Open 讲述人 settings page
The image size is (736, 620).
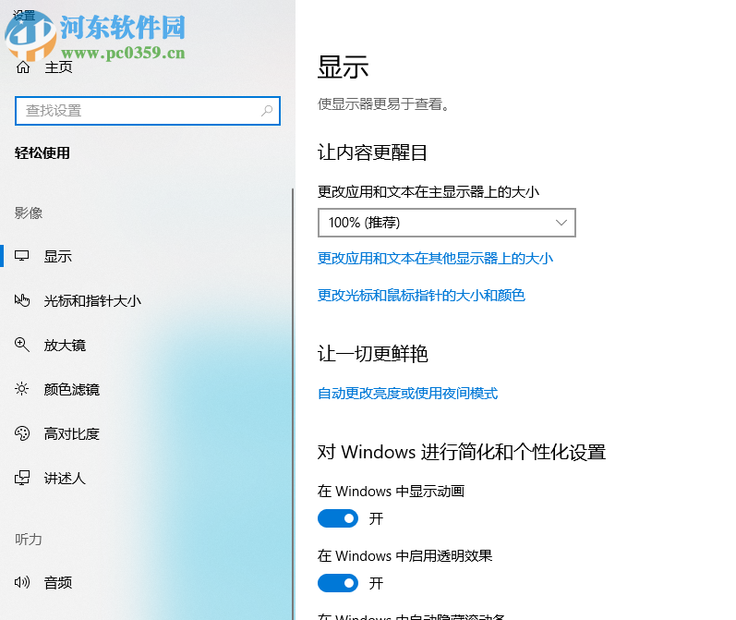(x=65, y=478)
